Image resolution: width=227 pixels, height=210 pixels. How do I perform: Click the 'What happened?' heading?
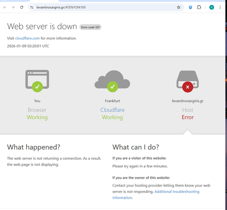click(34, 147)
